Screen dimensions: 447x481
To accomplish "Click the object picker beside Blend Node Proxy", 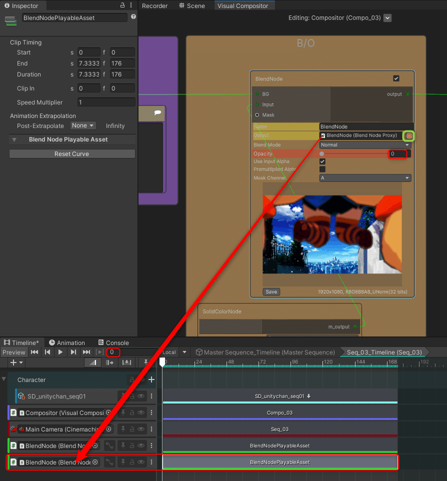I will [x=408, y=135].
